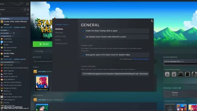Click the Chicken 100 XP badge entry
The height and width of the screenshot is (111, 197).
coord(180,94)
